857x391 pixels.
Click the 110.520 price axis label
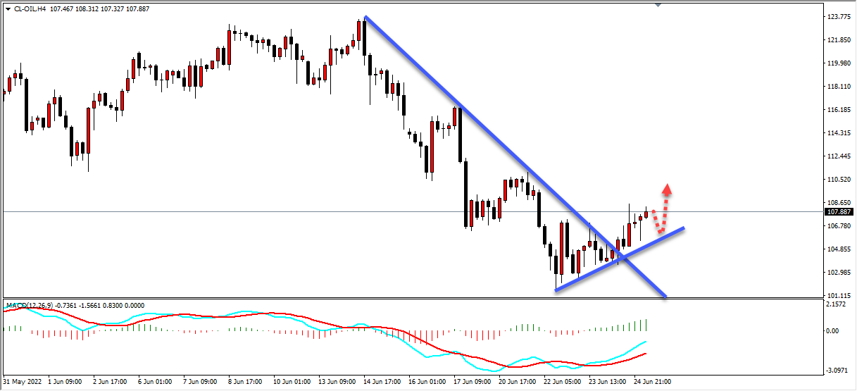(838, 180)
